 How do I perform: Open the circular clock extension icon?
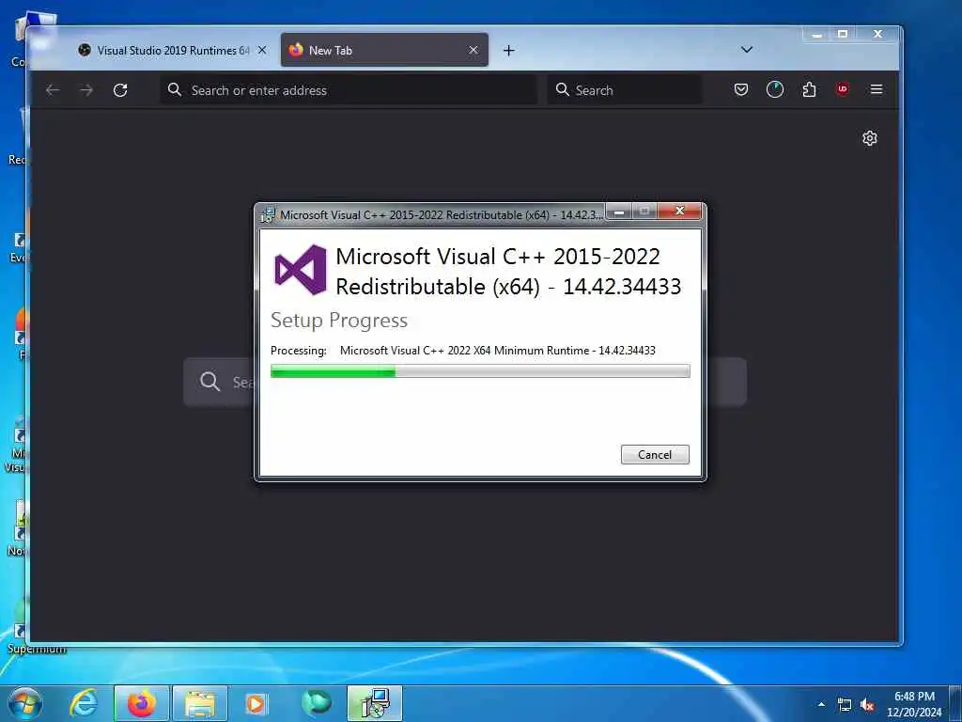tap(775, 90)
